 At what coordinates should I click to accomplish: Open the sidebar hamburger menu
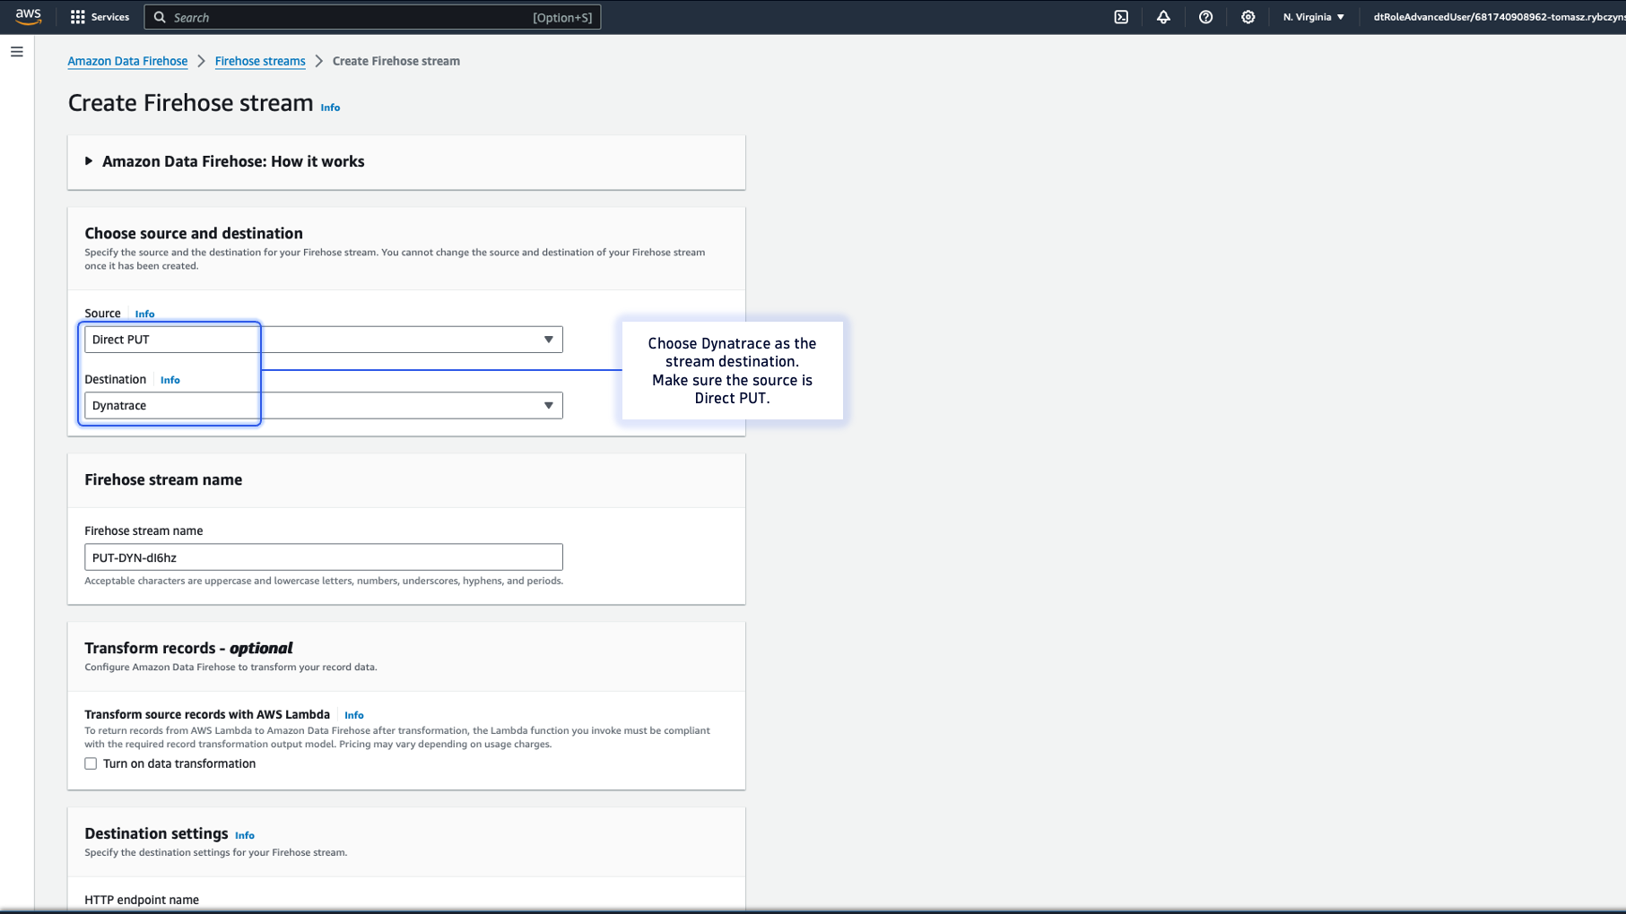(x=16, y=52)
